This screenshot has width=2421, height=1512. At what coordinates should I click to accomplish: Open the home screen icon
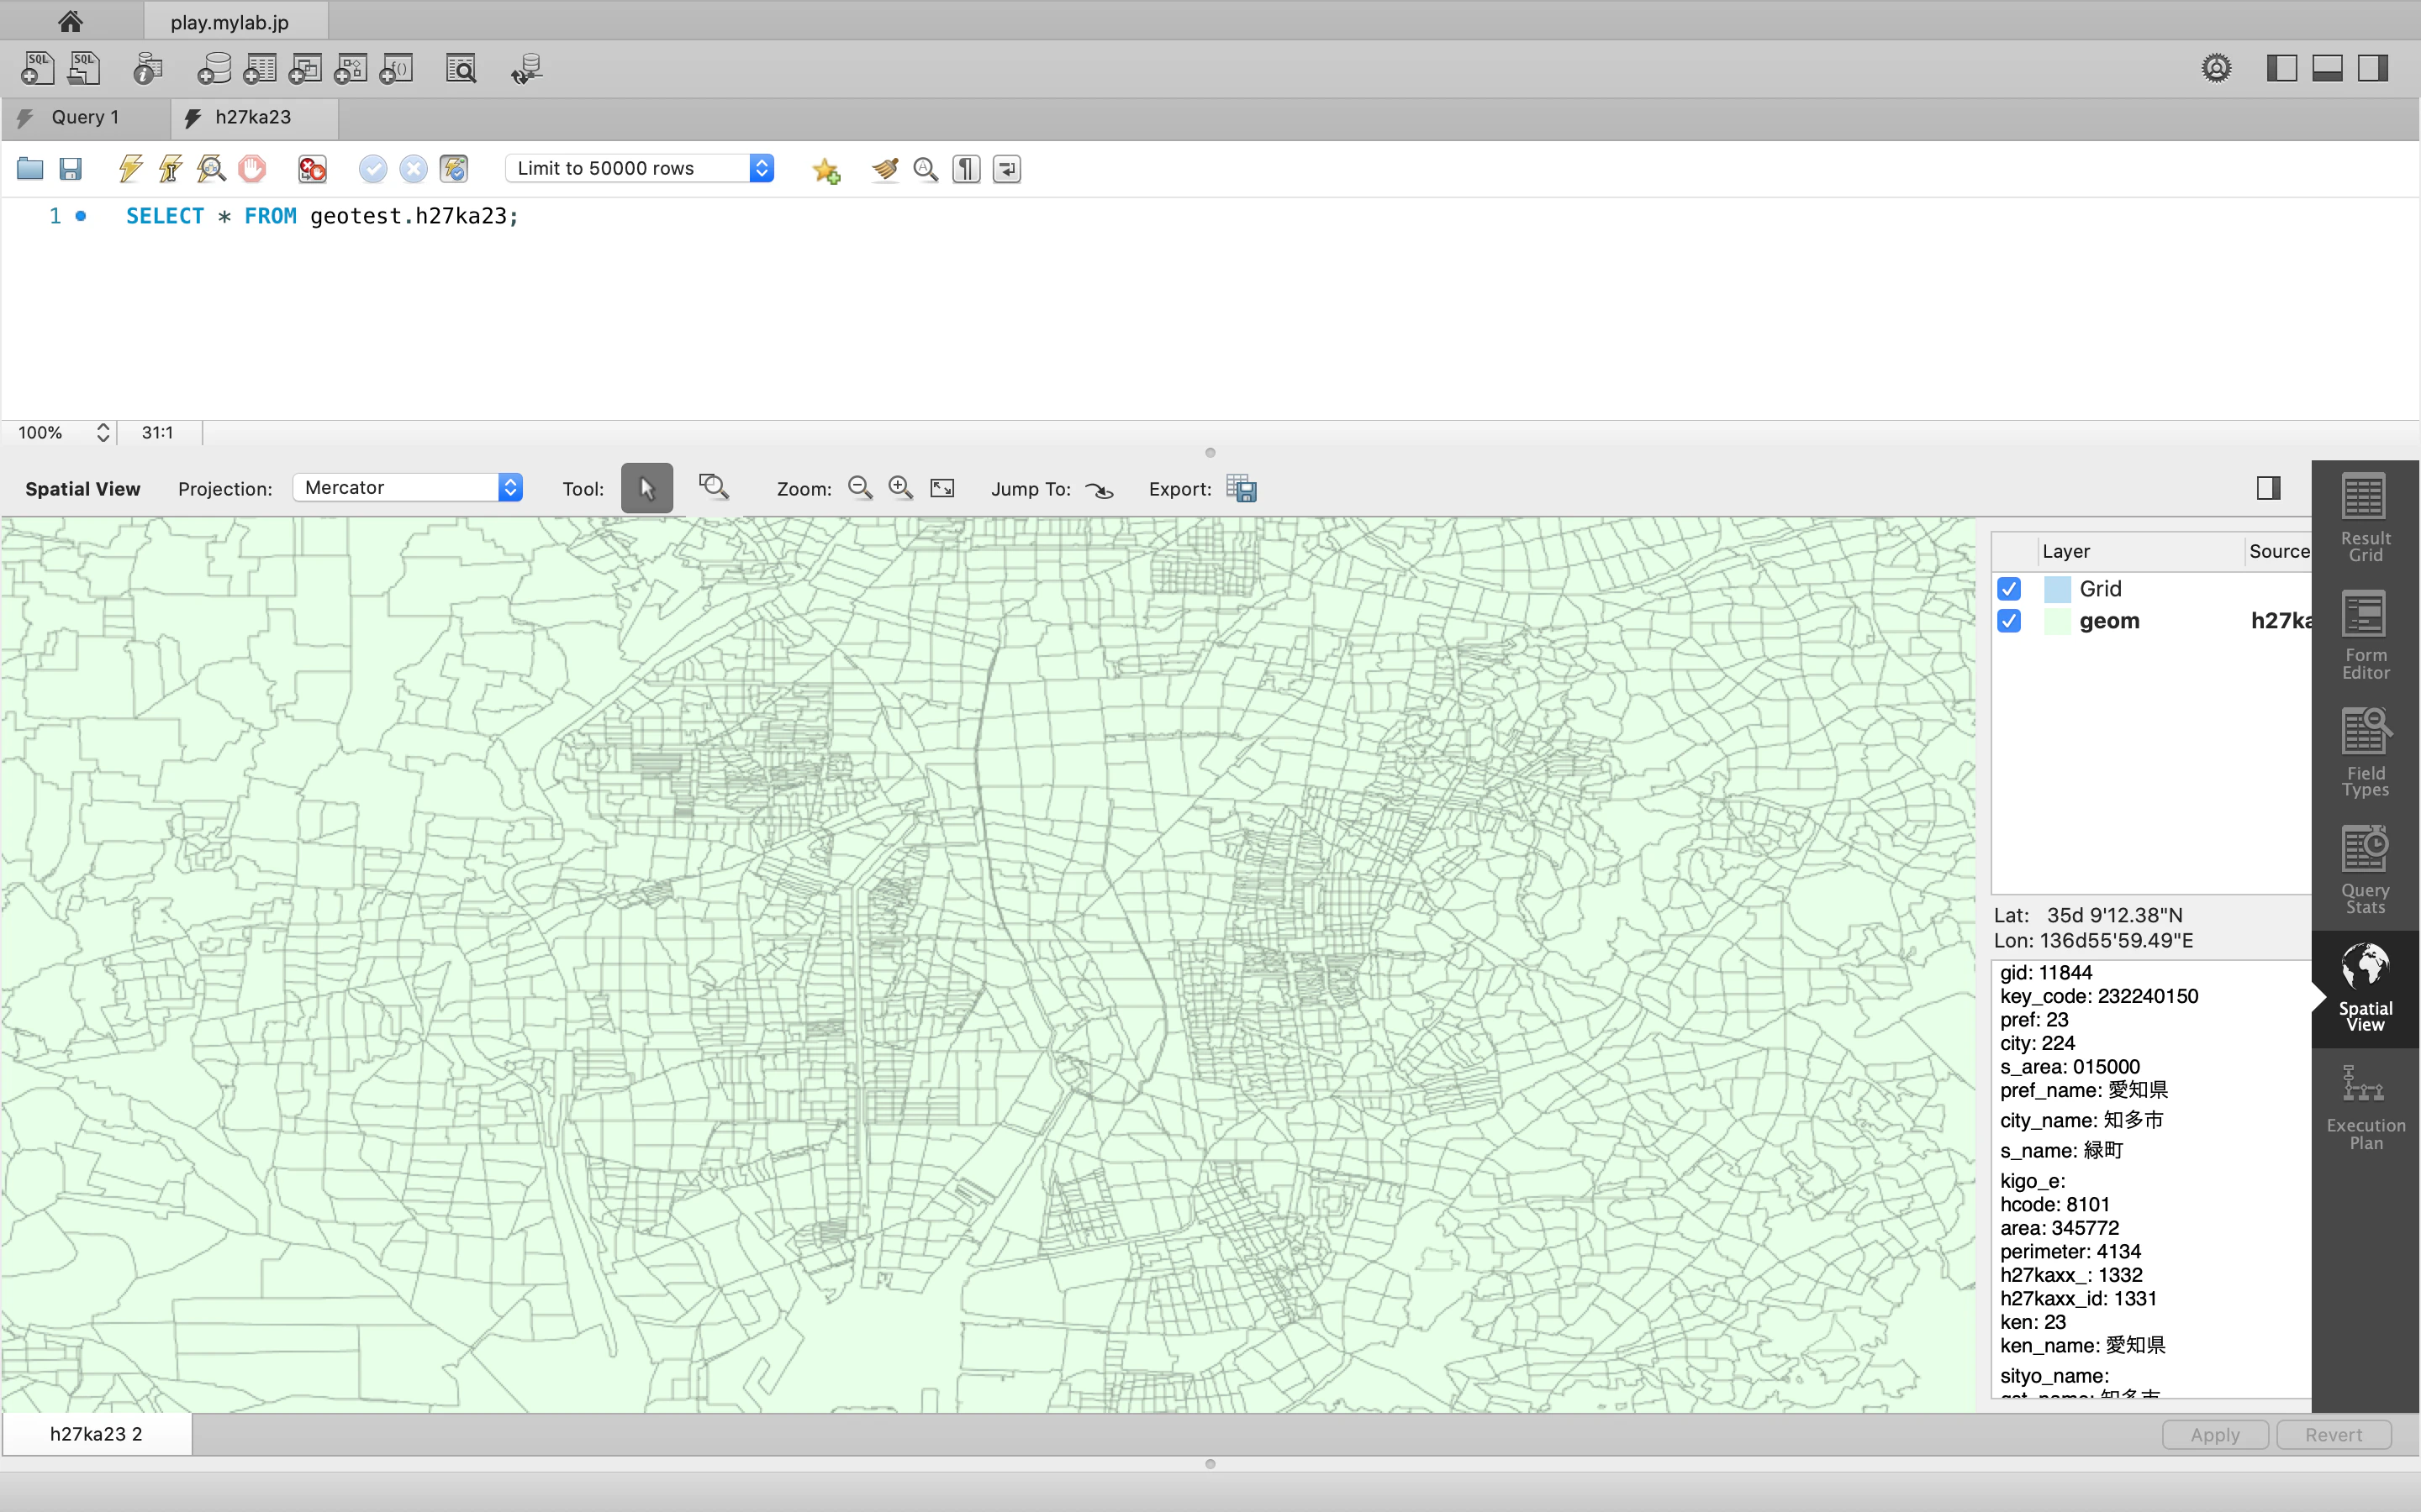click(x=70, y=21)
